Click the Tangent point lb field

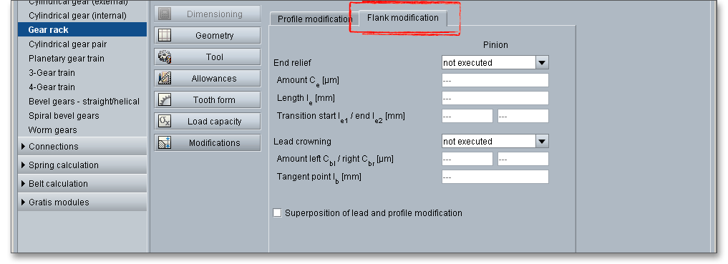click(495, 177)
